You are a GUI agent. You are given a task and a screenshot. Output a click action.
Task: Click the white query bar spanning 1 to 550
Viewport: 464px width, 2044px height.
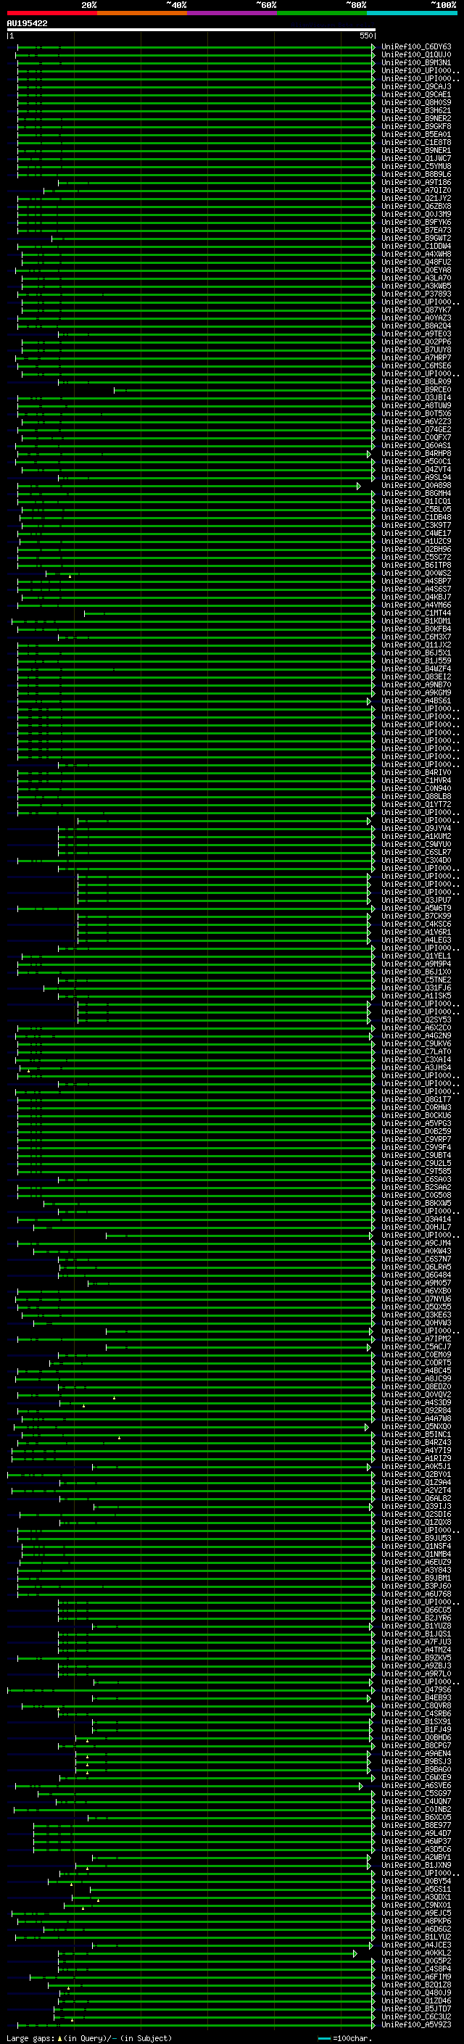[191, 29]
